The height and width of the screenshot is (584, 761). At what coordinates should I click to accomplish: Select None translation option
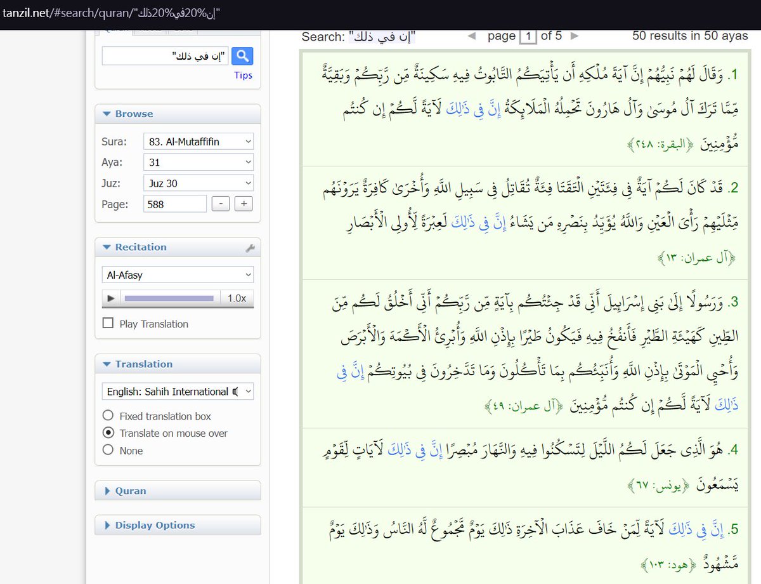pyautogui.click(x=108, y=451)
